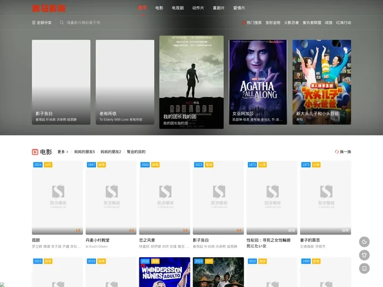Viewport: 383px width, 287px height.
Task: Click the hamburger icon beside 全部分类
Action: point(34,22)
